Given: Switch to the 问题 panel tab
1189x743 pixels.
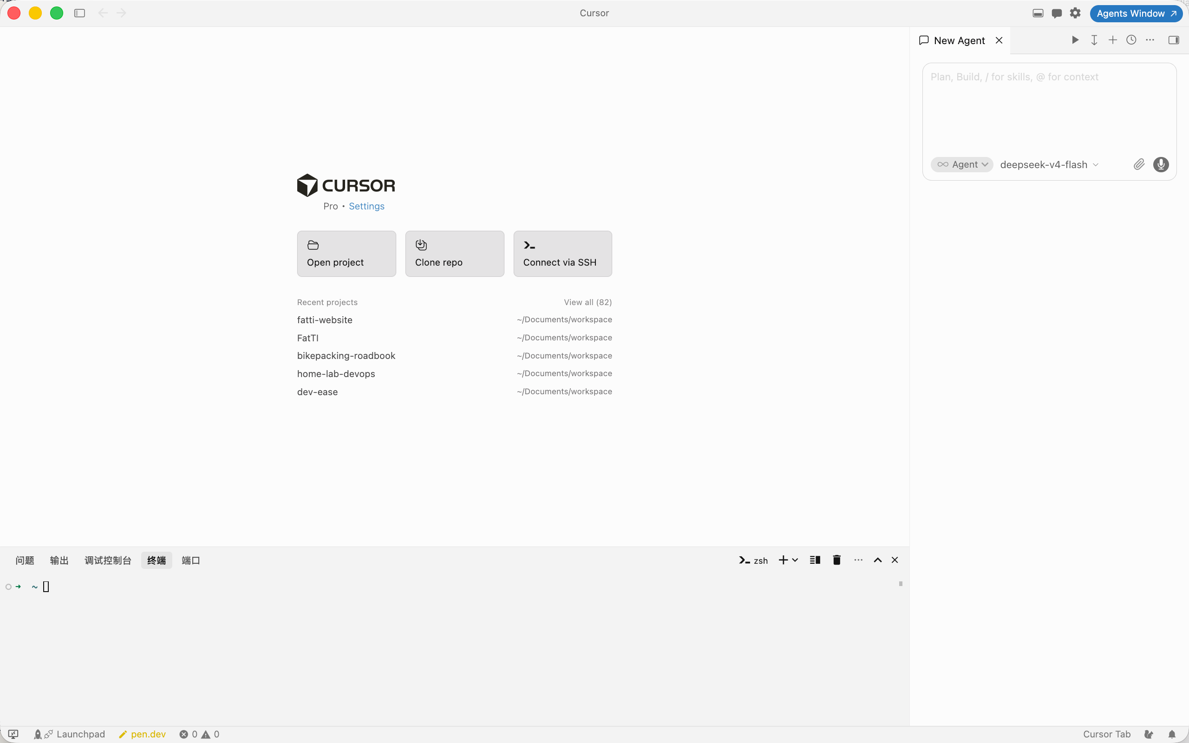Looking at the screenshot, I should tap(25, 560).
